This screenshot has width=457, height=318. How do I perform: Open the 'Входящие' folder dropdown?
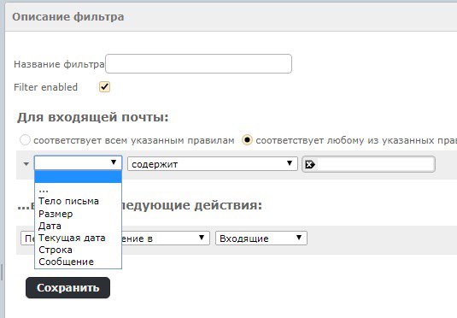point(261,238)
